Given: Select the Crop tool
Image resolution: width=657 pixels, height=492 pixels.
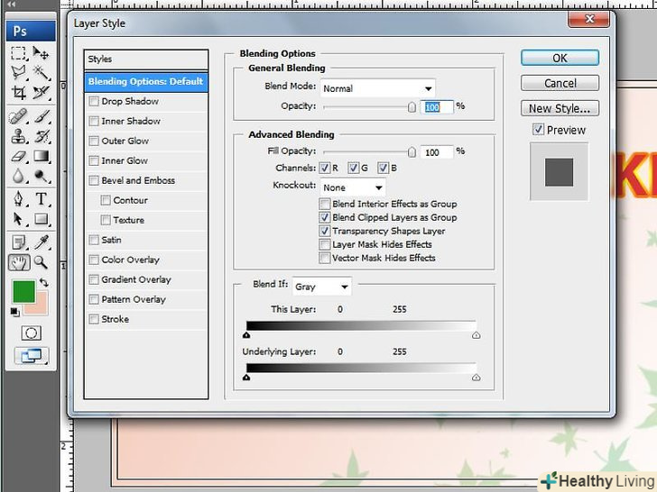Looking at the screenshot, I should point(18,92).
